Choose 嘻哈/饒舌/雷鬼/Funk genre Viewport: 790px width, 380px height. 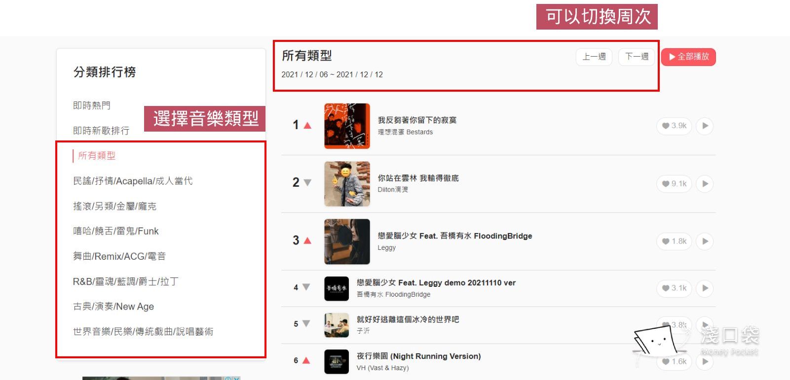click(x=116, y=231)
